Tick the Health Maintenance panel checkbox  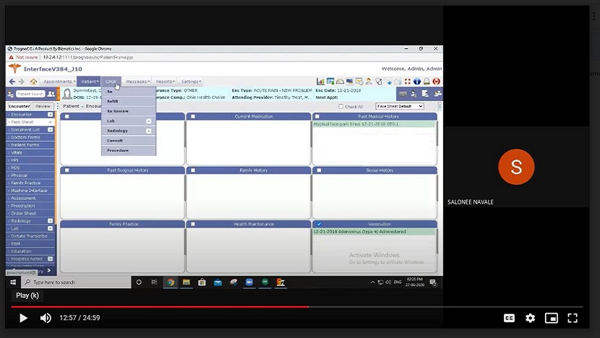tap(193, 224)
